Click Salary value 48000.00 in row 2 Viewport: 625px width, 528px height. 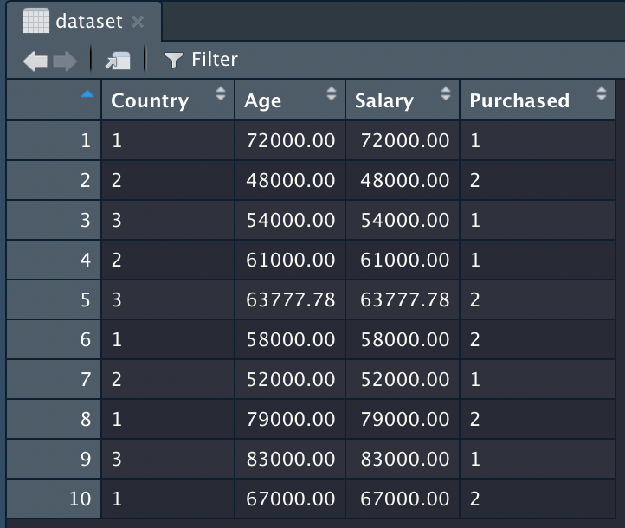click(405, 180)
